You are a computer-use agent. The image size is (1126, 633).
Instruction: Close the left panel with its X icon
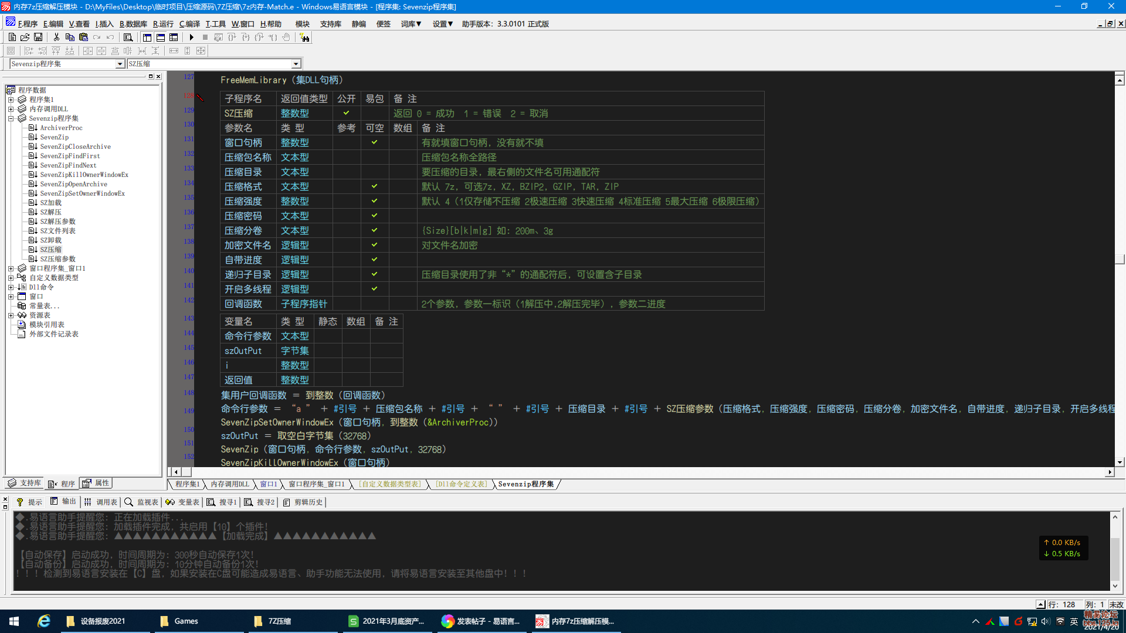[x=158, y=76]
